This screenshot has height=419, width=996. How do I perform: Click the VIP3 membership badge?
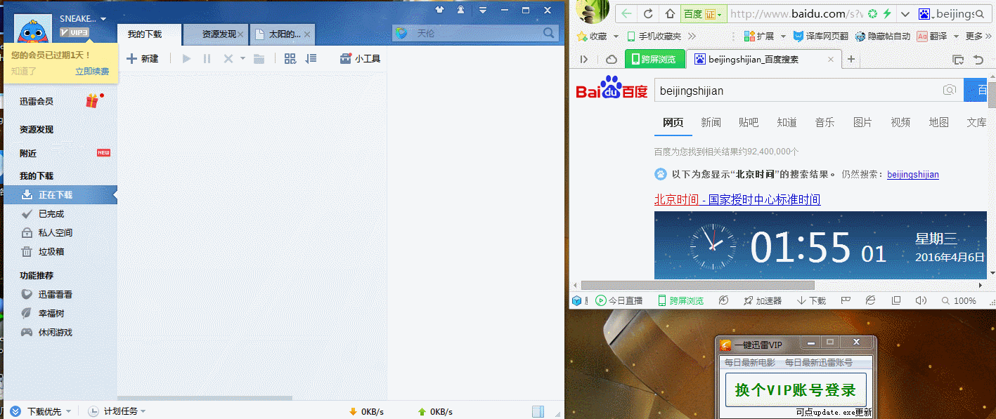point(75,32)
